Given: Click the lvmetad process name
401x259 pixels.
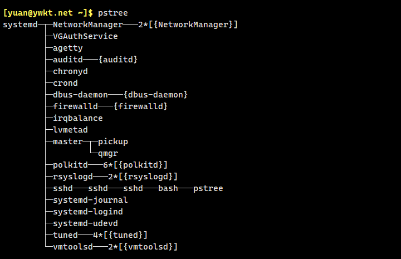Looking at the screenshot, I should tap(70, 130).
